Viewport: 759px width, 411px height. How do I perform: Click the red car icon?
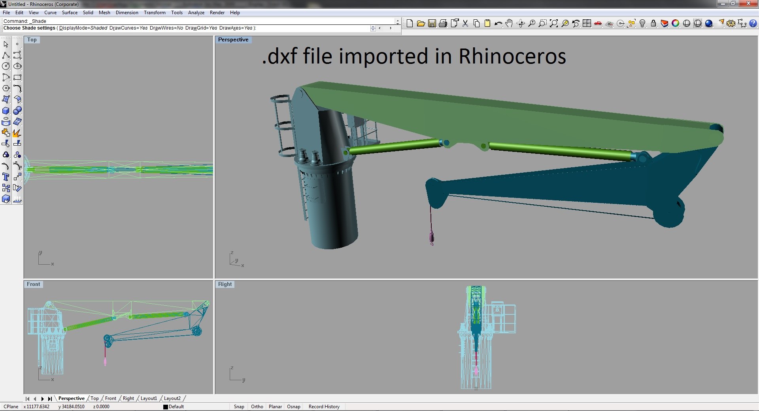tap(598, 24)
